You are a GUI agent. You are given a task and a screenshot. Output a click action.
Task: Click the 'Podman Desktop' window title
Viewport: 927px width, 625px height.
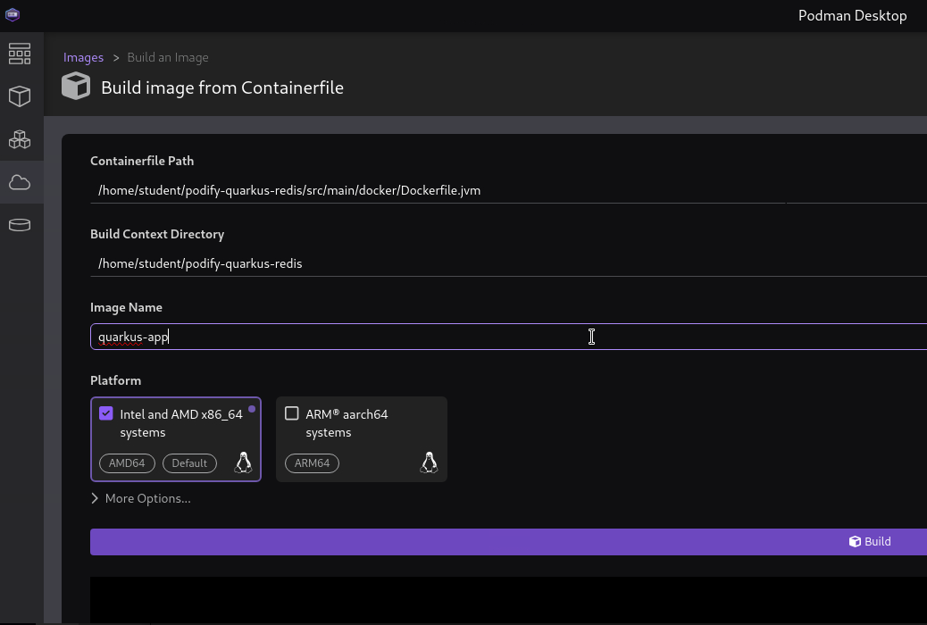853,15
